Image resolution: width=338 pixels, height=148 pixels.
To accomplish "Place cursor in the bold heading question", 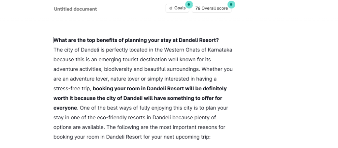I will click(x=136, y=41).
